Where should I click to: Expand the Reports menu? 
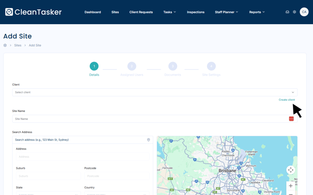pyautogui.click(x=257, y=12)
